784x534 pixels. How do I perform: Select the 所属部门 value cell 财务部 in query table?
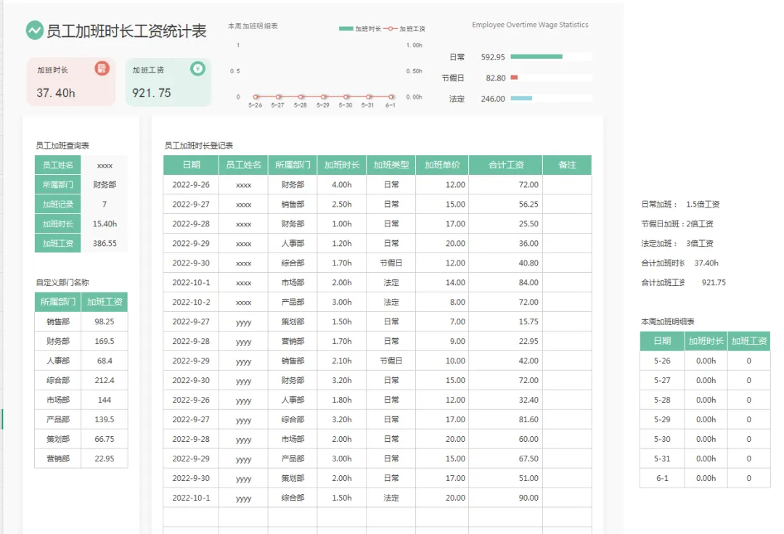coord(105,184)
